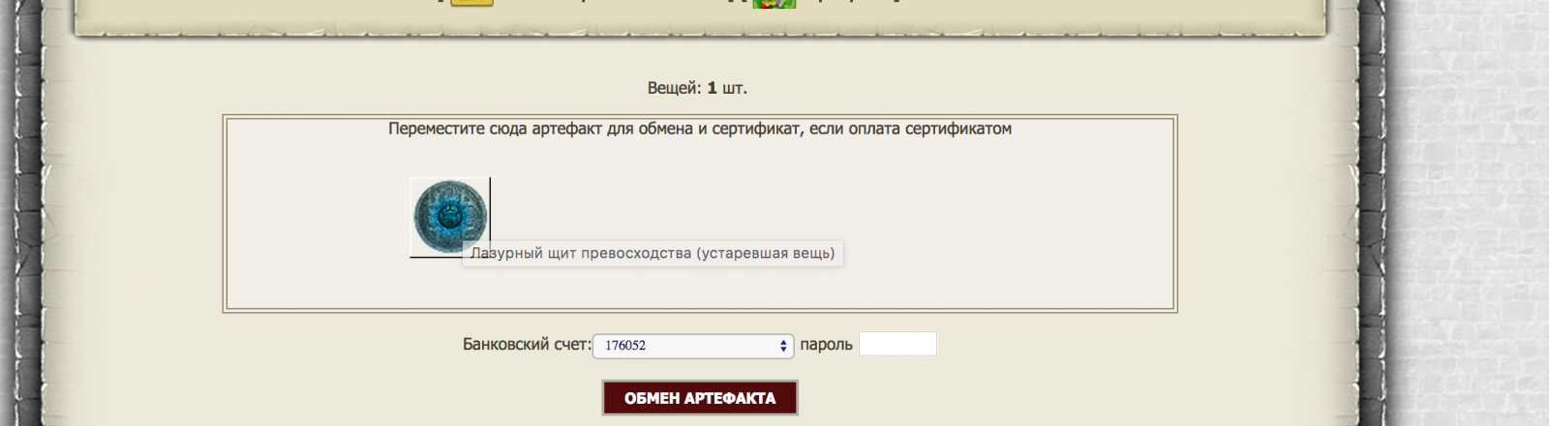Click the Вещей item count label
The width and height of the screenshot is (1549, 426).
coord(673,88)
